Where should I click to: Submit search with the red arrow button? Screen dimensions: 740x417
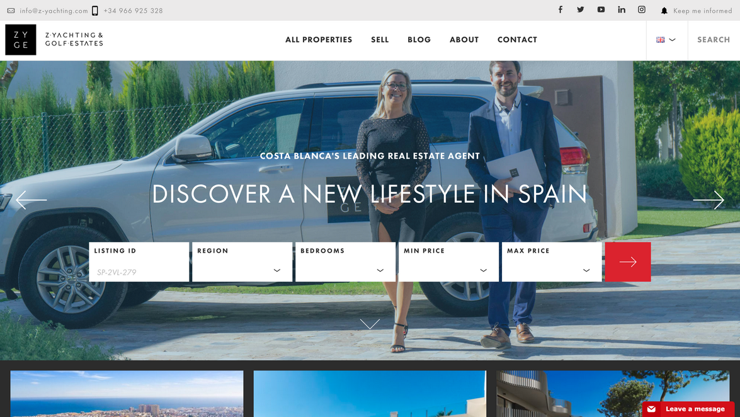point(628,262)
